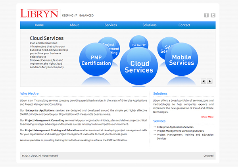This screenshot has width=238, height=167.
Task: Select the Mobile Services bubble
Action: tap(182, 59)
